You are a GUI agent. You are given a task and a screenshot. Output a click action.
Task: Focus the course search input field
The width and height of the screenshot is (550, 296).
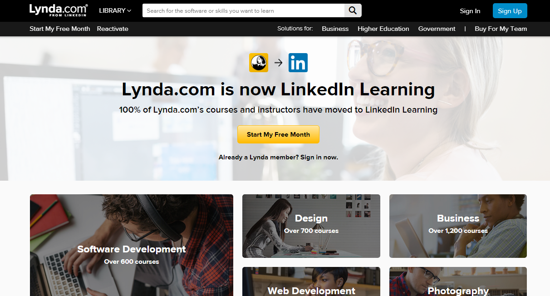click(x=244, y=10)
